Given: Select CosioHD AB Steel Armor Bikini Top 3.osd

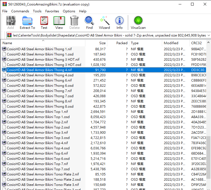Looking at the screenshot, I should (38, 138).
